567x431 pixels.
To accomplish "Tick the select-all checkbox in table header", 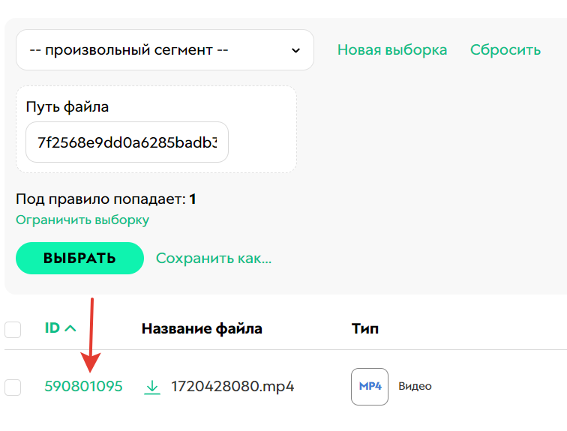I will pos(13,330).
